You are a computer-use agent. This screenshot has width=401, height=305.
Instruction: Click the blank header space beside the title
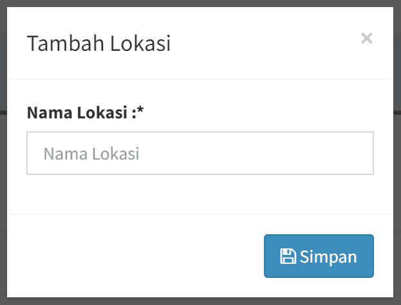[x=257, y=44]
